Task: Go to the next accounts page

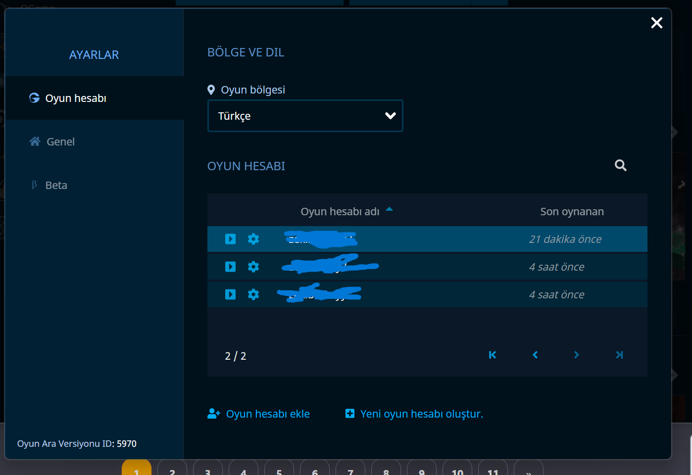Action: click(x=577, y=355)
